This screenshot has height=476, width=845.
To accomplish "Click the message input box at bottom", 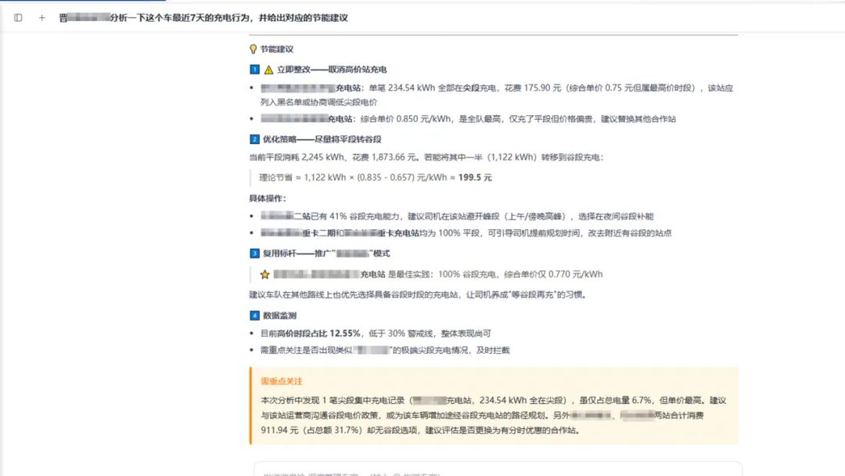I will 498,469.
